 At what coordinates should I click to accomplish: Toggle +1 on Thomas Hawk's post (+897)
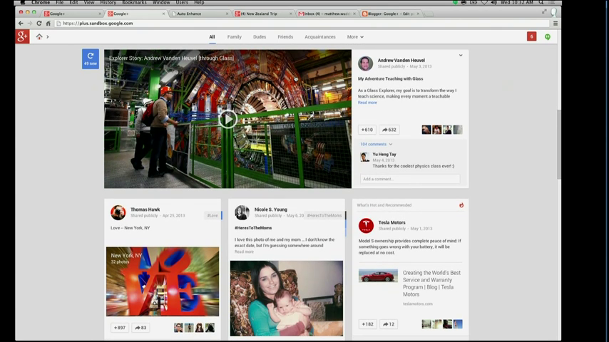(120, 328)
